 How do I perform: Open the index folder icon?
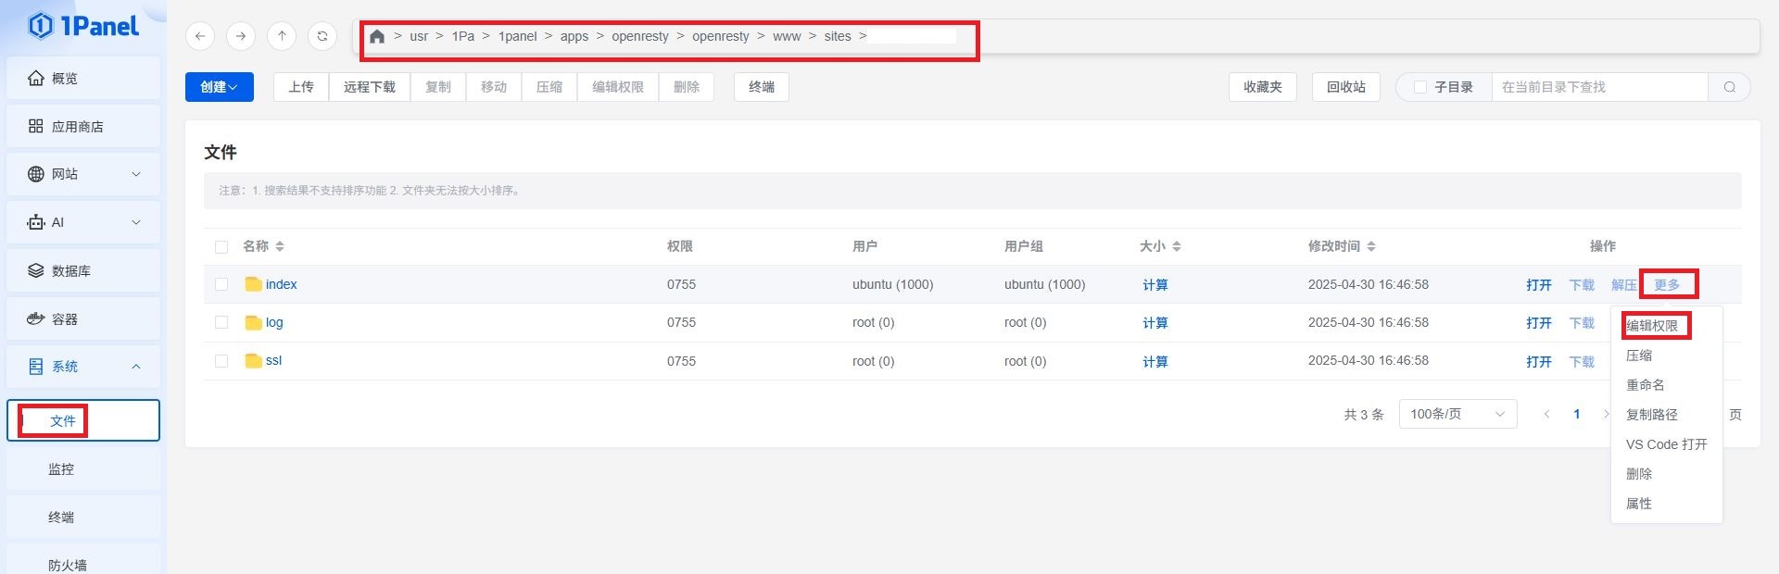tap(253, 284)
